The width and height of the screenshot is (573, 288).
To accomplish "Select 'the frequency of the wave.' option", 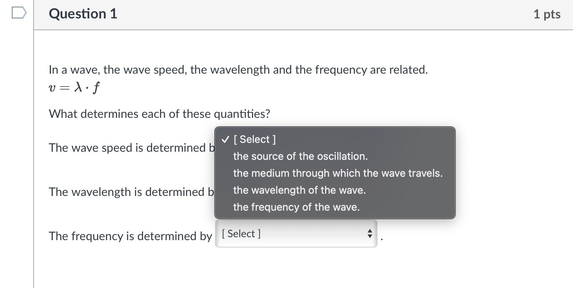I will 296,207.
